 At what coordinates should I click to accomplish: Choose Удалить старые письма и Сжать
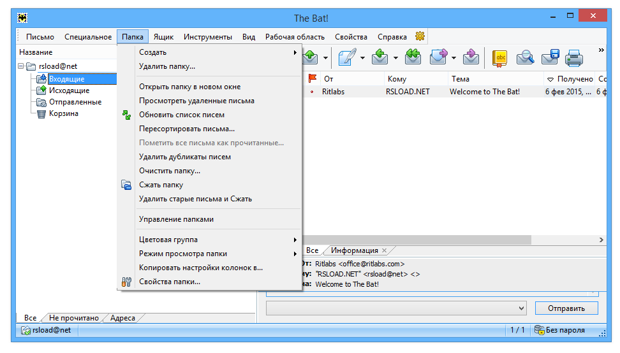pos(210,199)
